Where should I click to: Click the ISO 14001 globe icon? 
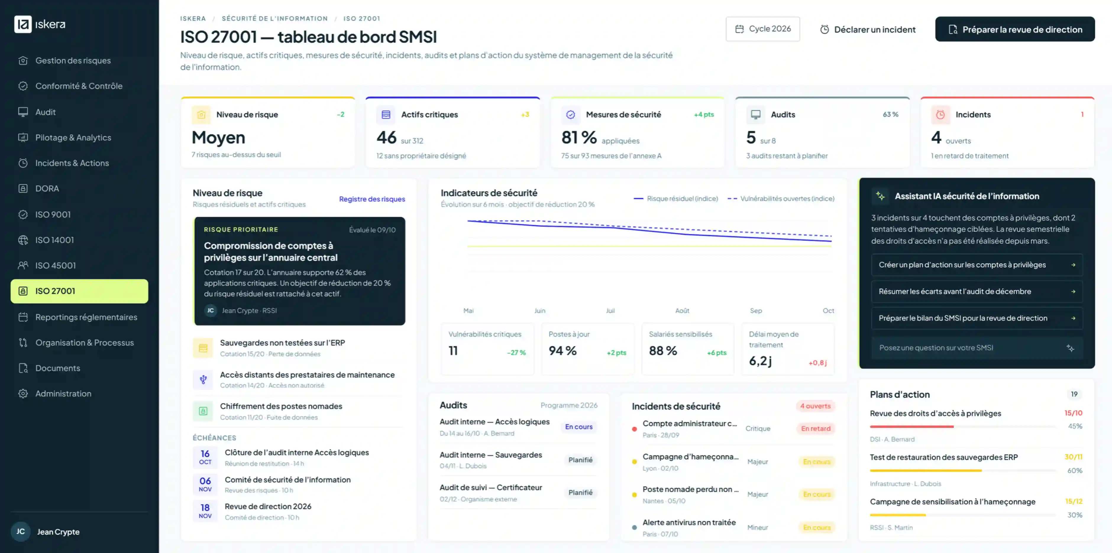tap(23, 240)
